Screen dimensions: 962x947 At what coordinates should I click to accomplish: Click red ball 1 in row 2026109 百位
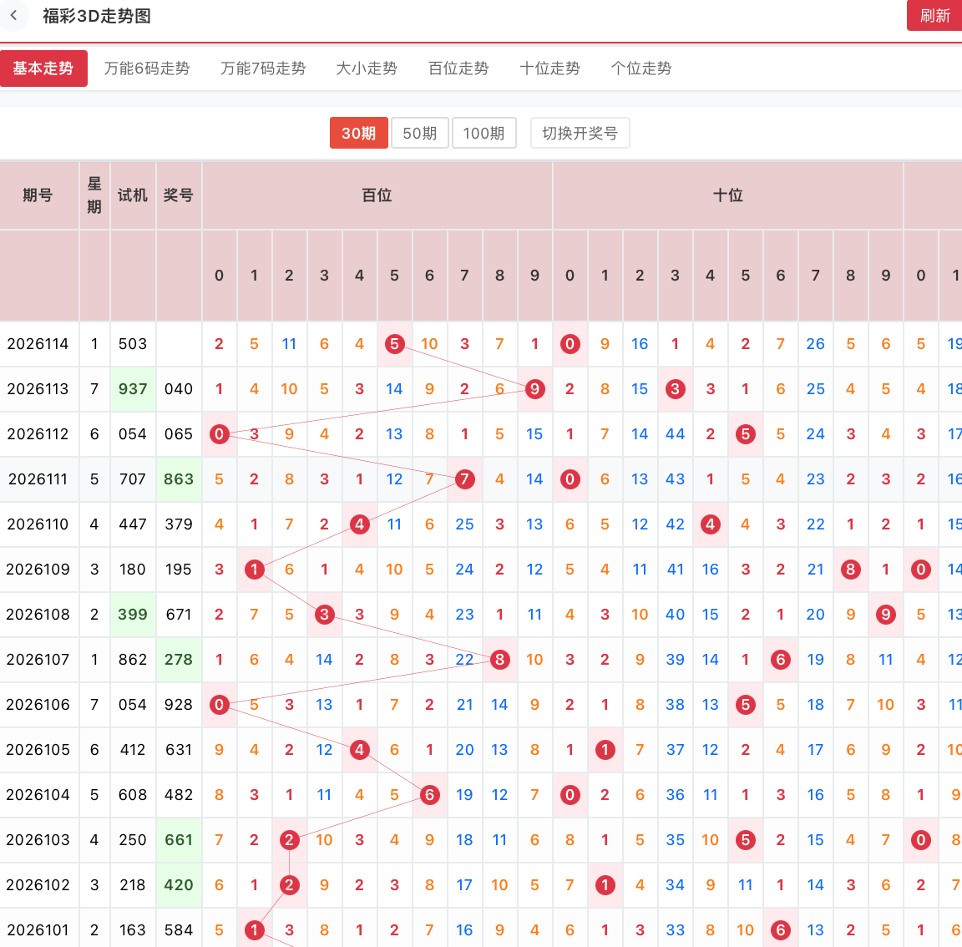point(255,570)
